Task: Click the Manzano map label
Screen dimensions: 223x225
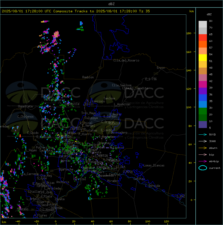Action: pos(23,209)
